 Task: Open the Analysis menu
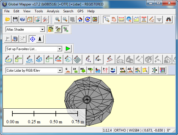(x=53, y=11)
